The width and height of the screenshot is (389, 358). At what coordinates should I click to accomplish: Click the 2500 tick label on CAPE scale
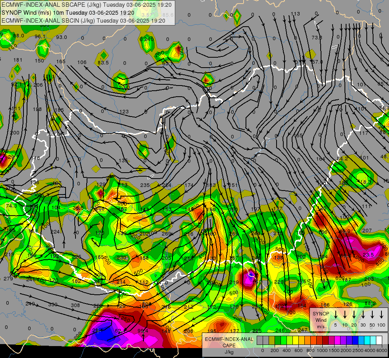358,350
